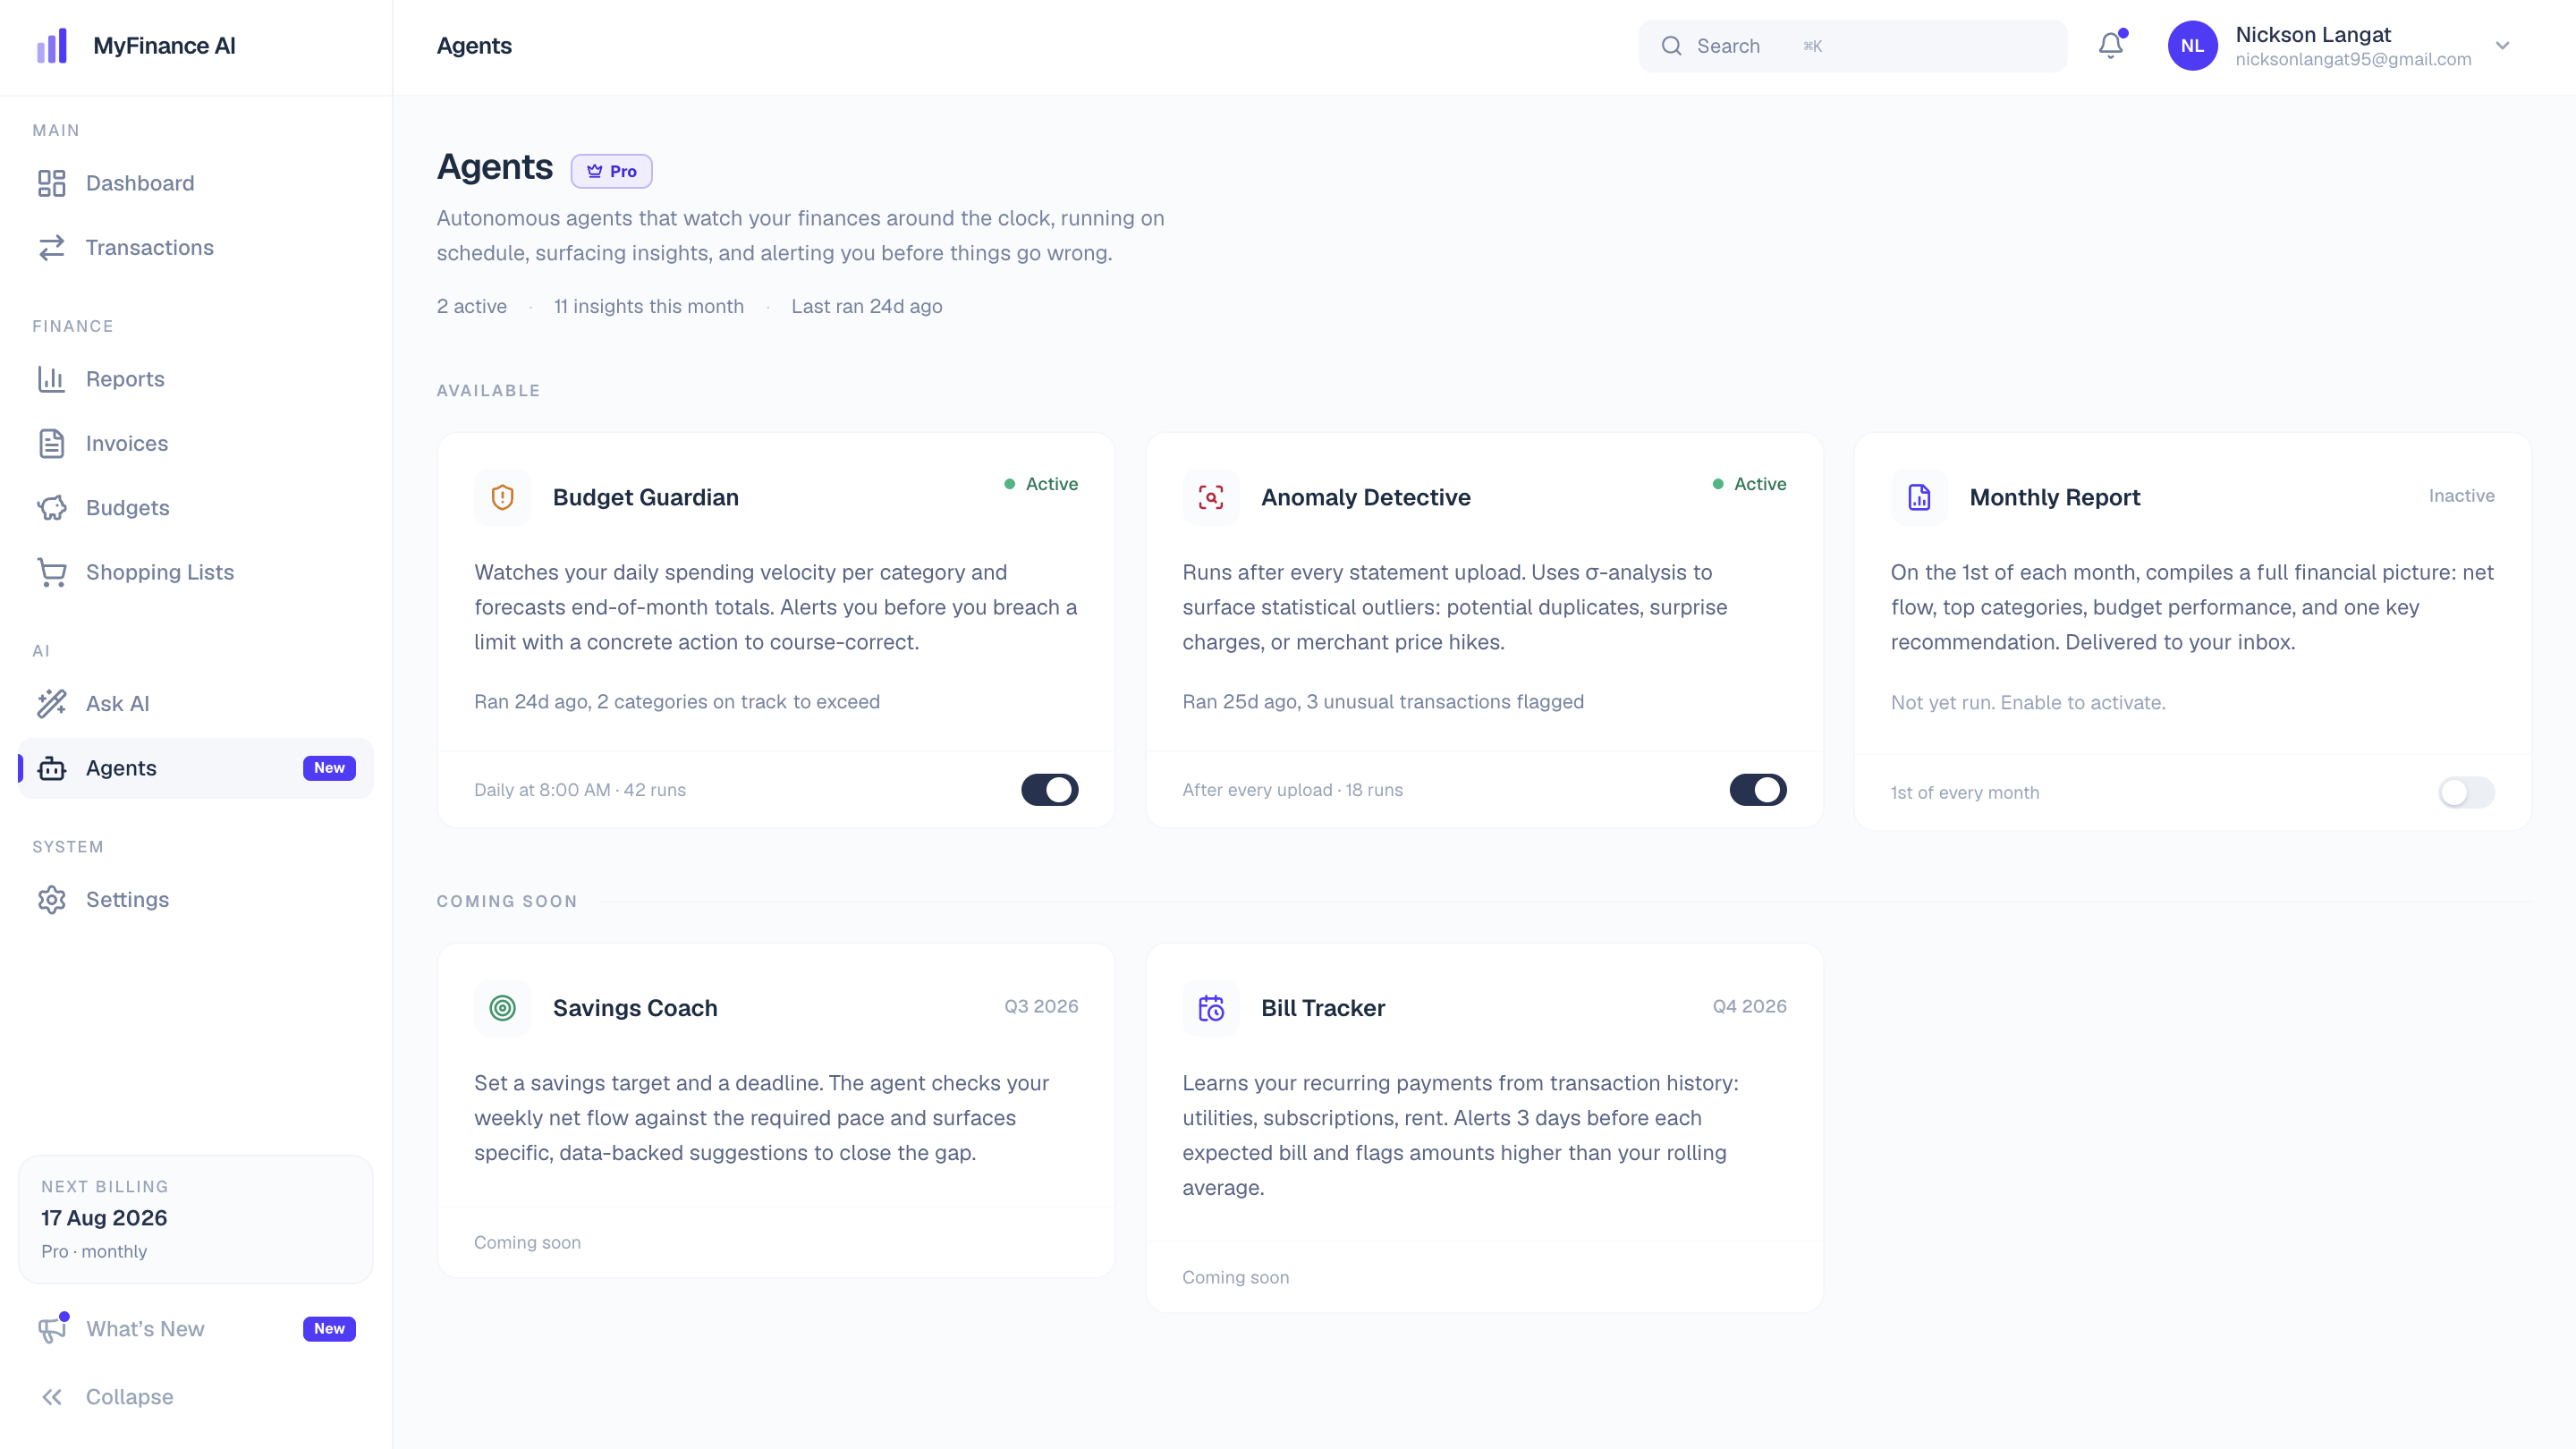Click the Settings gear icon

click(52, 900)
